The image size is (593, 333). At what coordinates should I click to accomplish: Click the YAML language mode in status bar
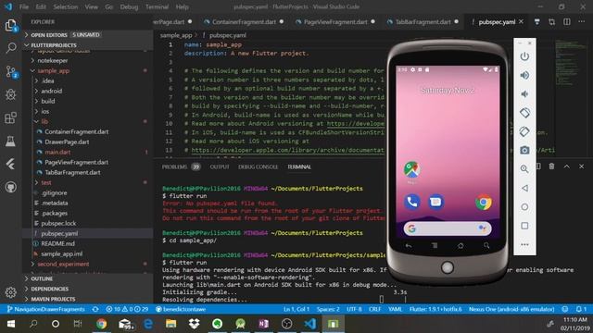(396, 309)
